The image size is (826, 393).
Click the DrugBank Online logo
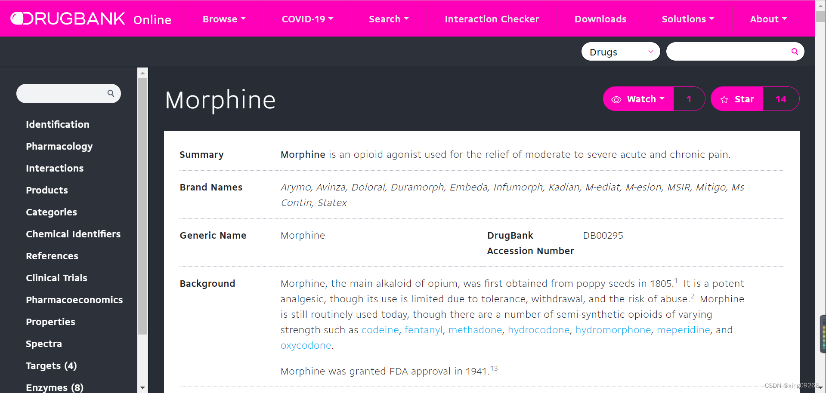(x=90, y=19)
